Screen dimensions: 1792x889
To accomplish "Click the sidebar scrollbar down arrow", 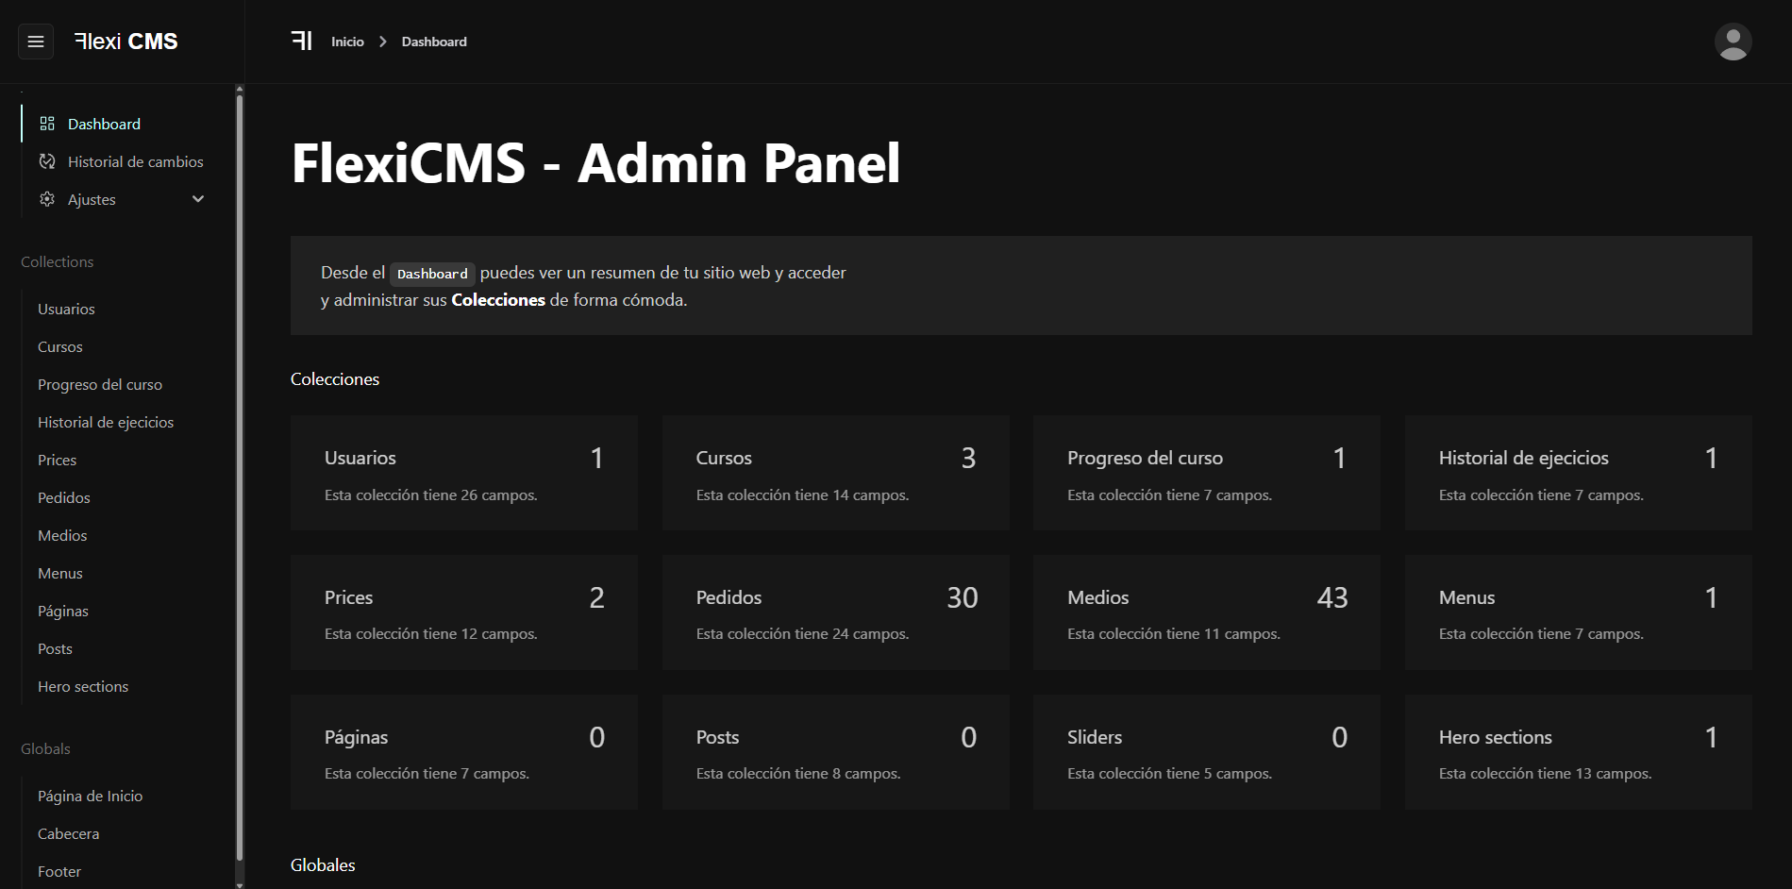I will pos(240,884).
